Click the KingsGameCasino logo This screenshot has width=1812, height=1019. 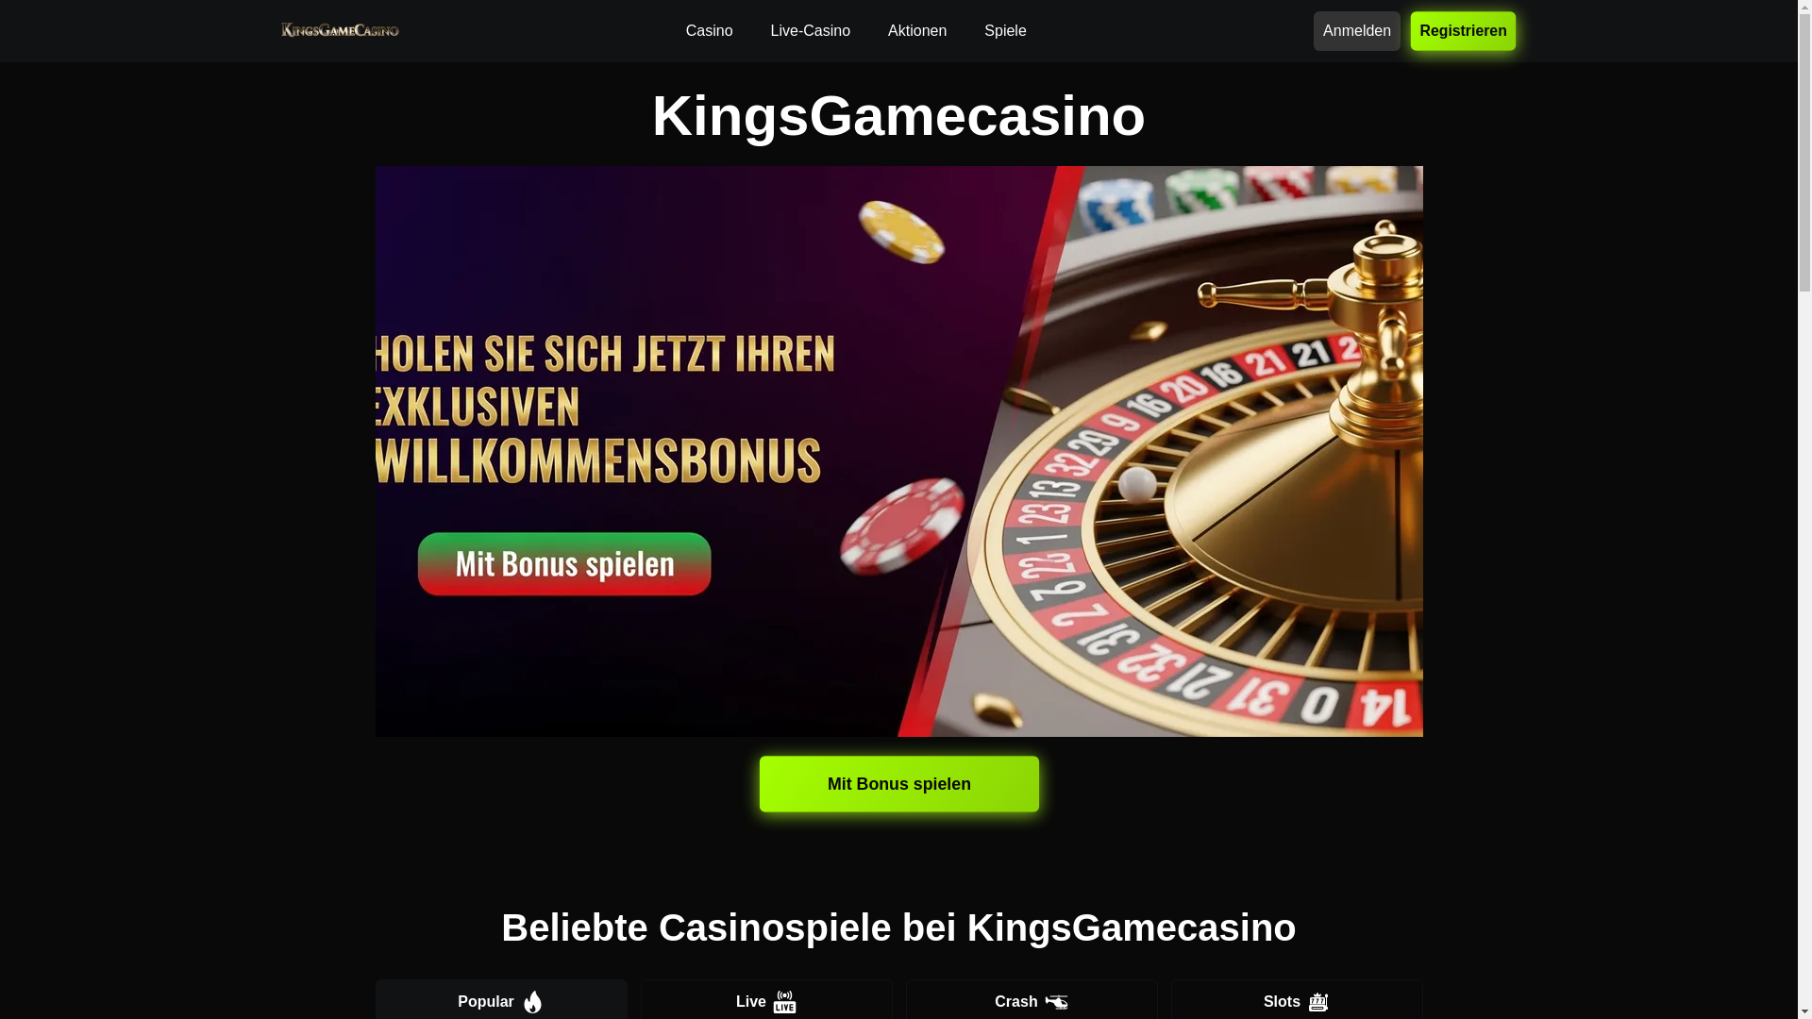pyautogui.click(x=340, y=30)
